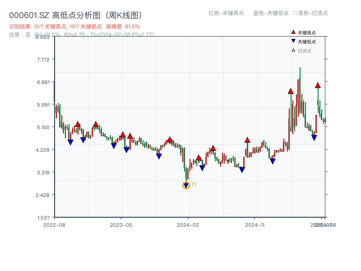Click the blue low-point marker after the 2025 rally
The width and height of the screenshot is (361, 271).
pyautogui.click(x=315, y=137)
